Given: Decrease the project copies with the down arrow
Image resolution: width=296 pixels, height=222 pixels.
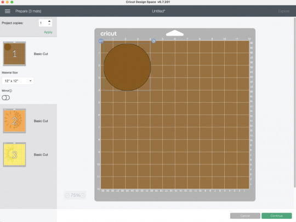Looking at the screenshot, I should (x=49, y=24).
